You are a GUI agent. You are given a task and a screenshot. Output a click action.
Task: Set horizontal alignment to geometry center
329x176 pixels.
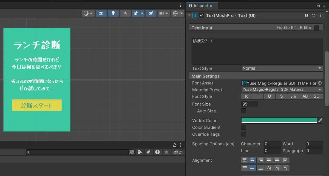pos(285,160)
